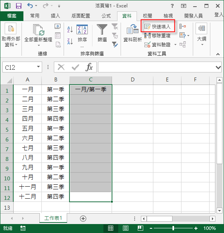Click cell with 六月
Screen dimensions: 224x233
pyautogui.click(x=27, y=138)
